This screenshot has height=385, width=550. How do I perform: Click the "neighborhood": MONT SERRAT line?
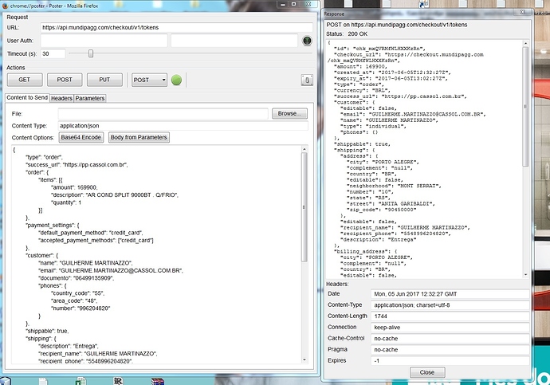(x=394, y=186)
